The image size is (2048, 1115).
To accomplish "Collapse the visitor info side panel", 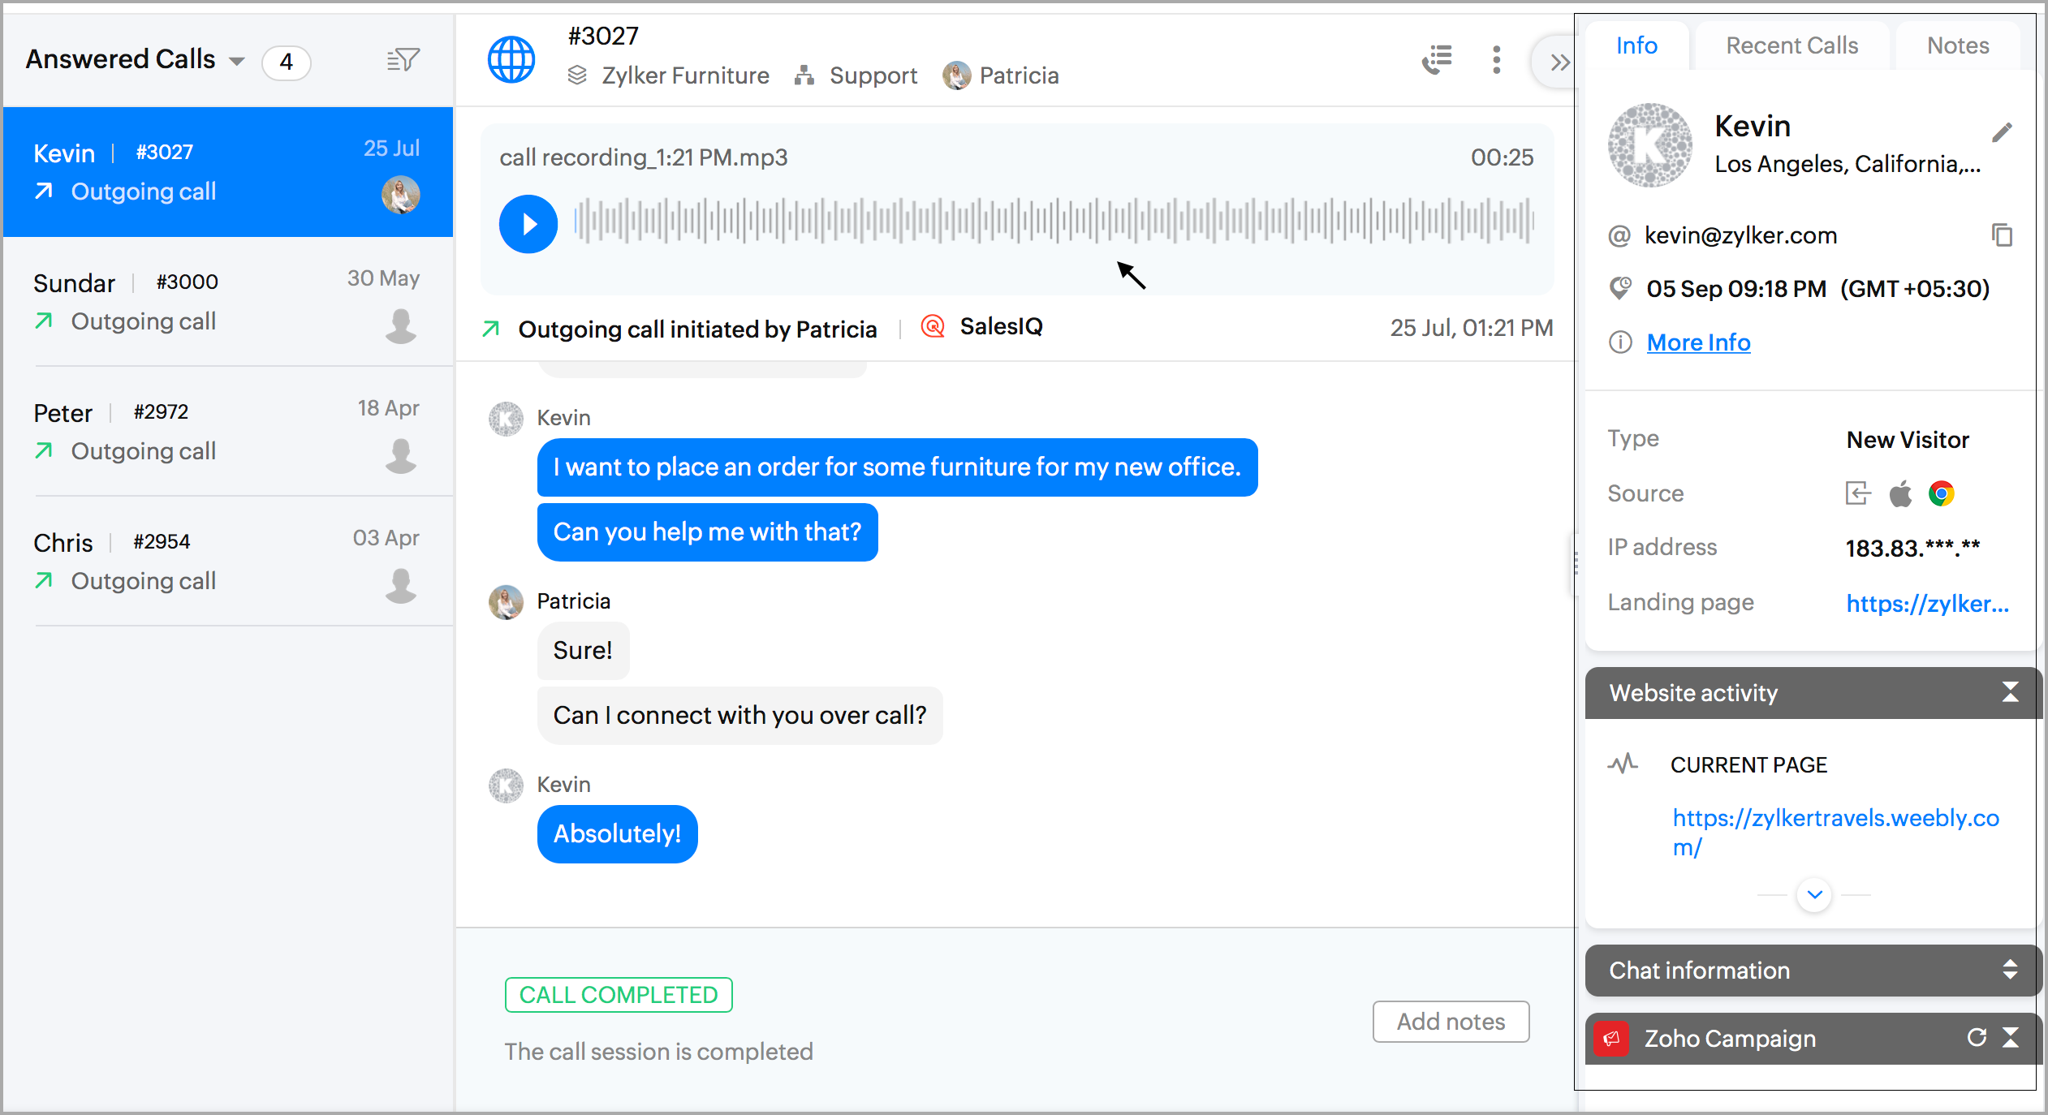I will [1559, 62].
